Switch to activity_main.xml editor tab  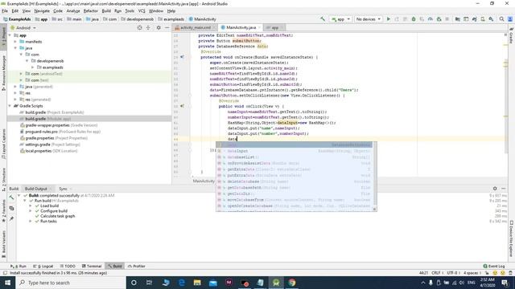pyautogui.click(x=195, y=27)
